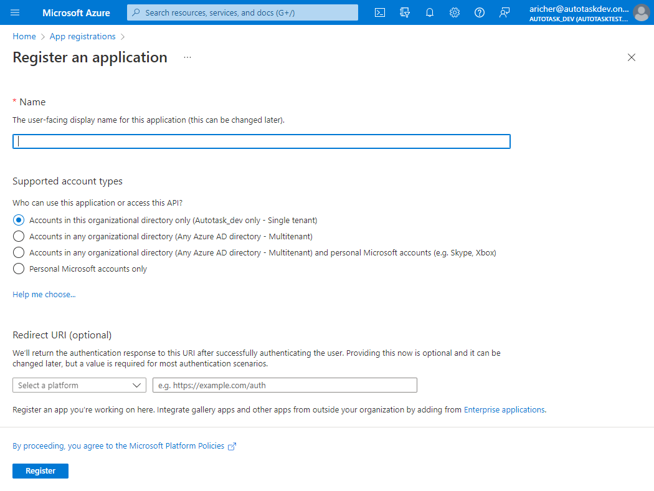This screenshot has width=654, height=491.
Task: Click the search magnifier icon
Action: (136, 12)
